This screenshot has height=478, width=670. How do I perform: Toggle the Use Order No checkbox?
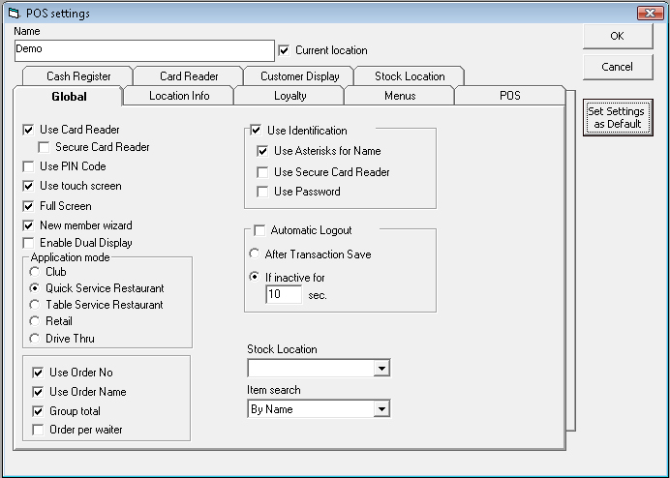(38, 373)
